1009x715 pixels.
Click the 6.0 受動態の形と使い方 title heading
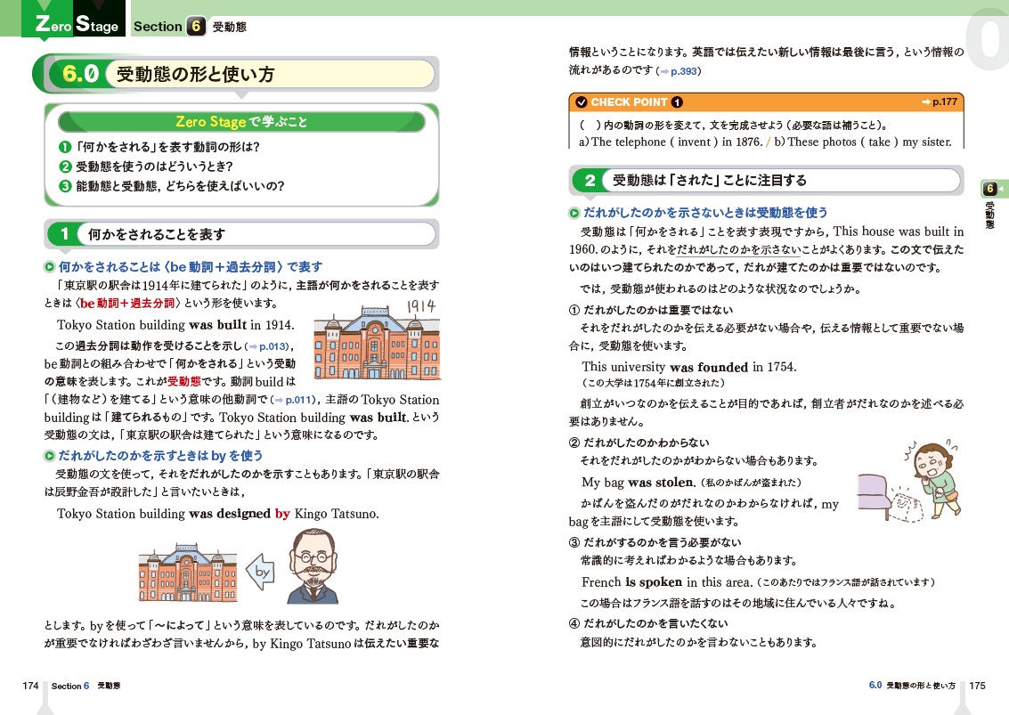[194, 75]
